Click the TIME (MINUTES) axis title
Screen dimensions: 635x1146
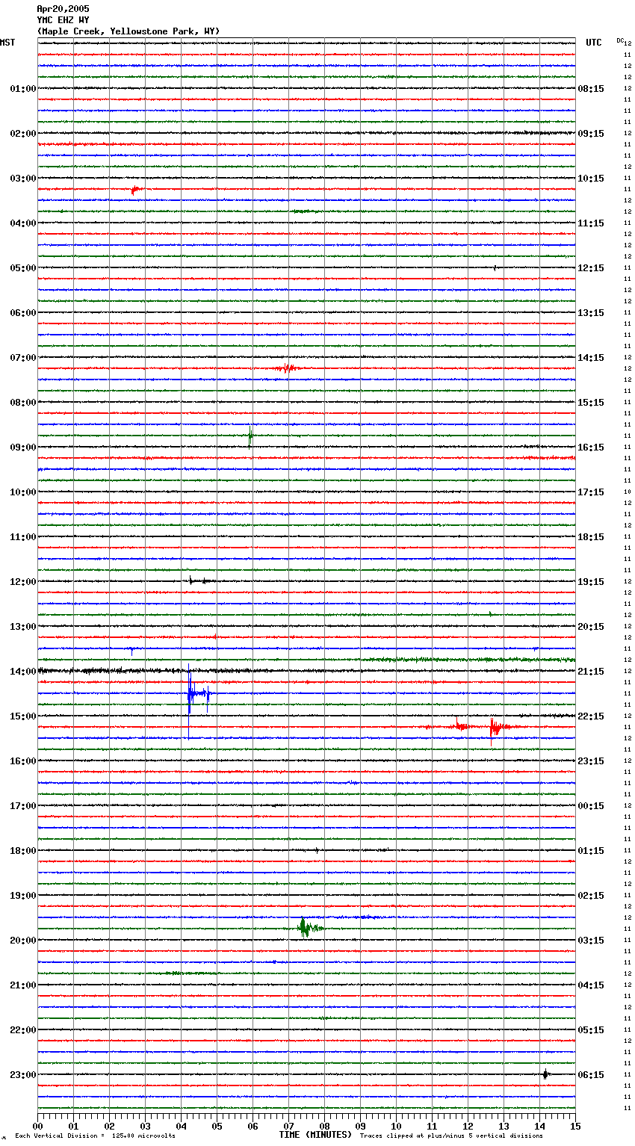coord(315,1135)
